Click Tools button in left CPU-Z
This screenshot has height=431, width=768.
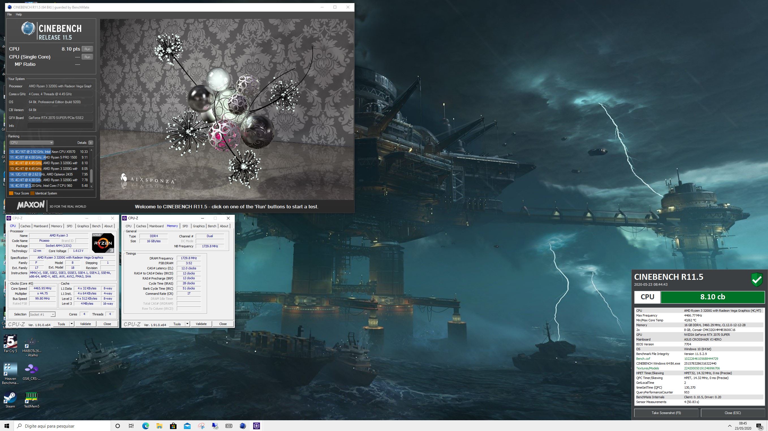(x=61, y=324)
